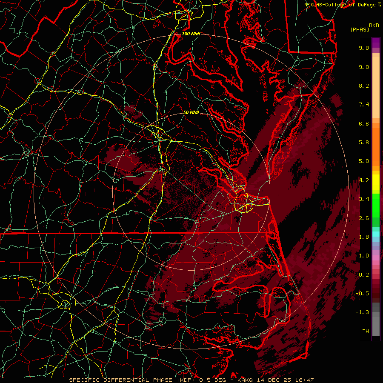Viewport: 383px width, 383px height.
Task: Click the 1.0 scale value
Action: (364, 256)
